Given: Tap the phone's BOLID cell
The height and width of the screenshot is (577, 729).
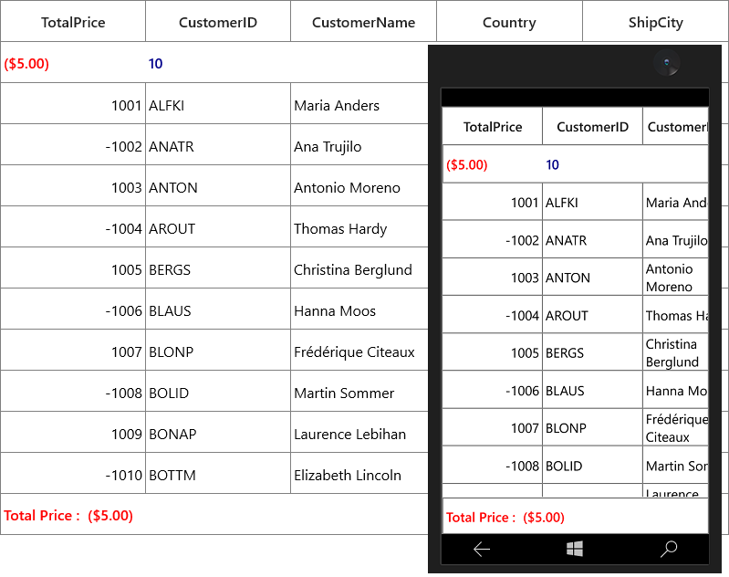Looking at the screenshot, I should (x=592, y=466).
